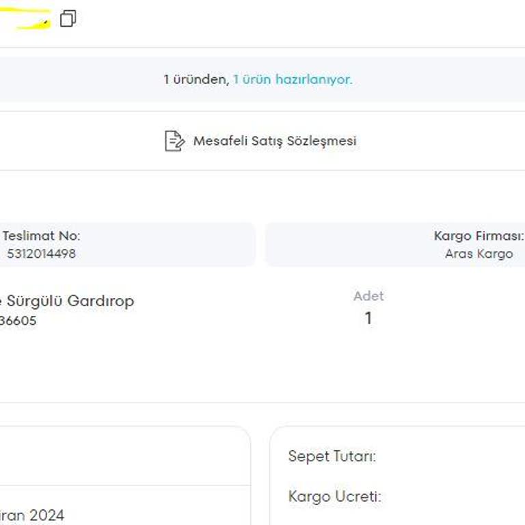Open the Sürgülü Gardırop product title
This screenshot has height=525, width=525.
click(67, 301)
